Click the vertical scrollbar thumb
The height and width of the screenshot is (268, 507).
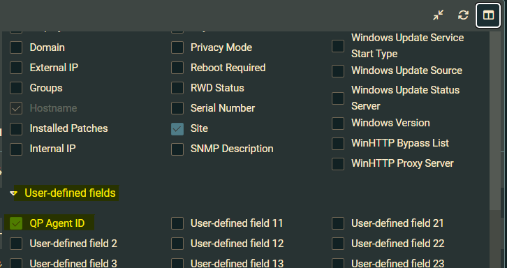click(495, 120)
